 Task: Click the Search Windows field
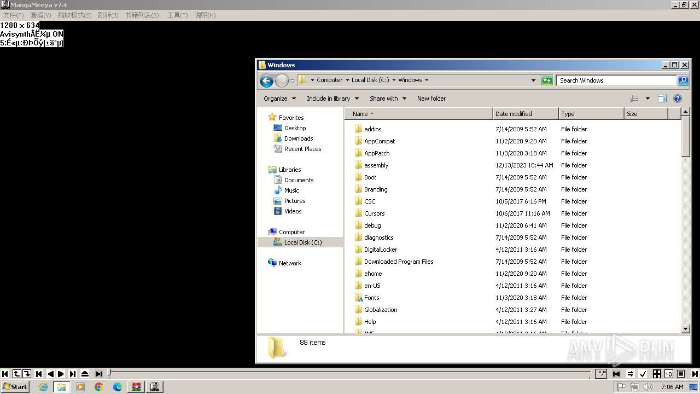[x=617, y=80]
